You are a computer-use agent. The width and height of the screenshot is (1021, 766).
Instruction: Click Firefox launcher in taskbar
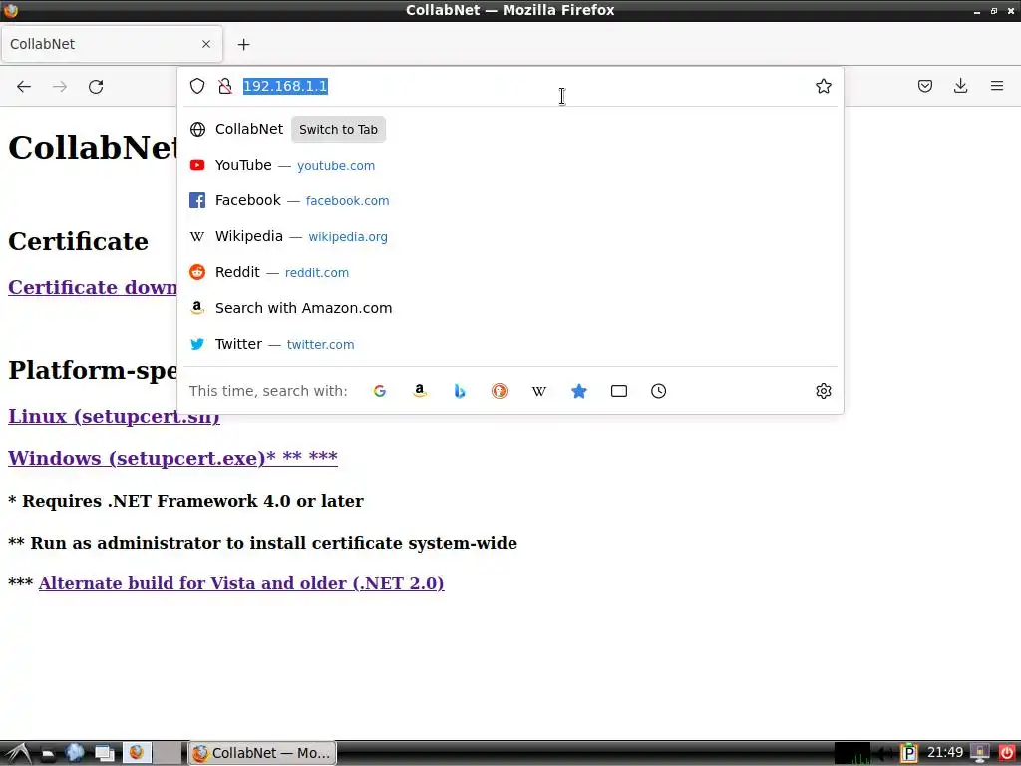pos(137,753)
